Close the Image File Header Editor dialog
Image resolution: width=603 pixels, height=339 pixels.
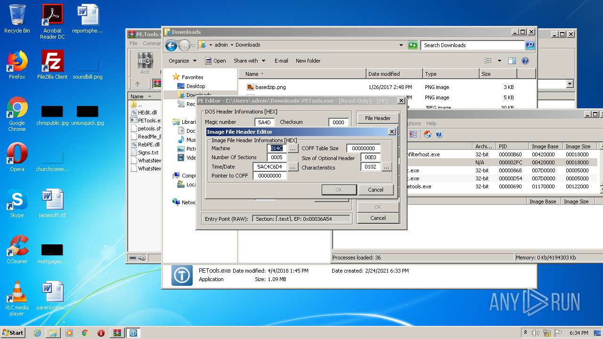[391, 132]
